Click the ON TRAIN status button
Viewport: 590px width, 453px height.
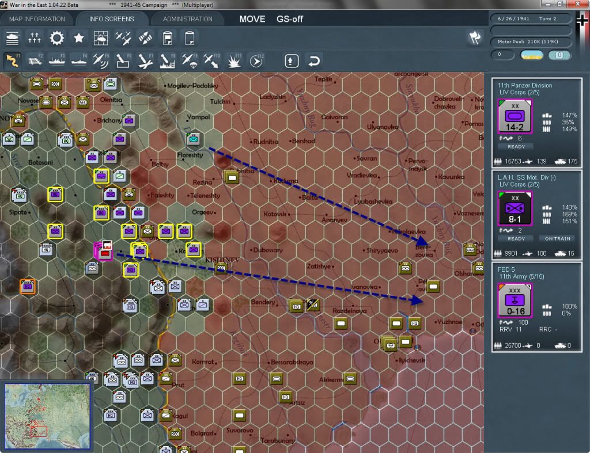557,239
